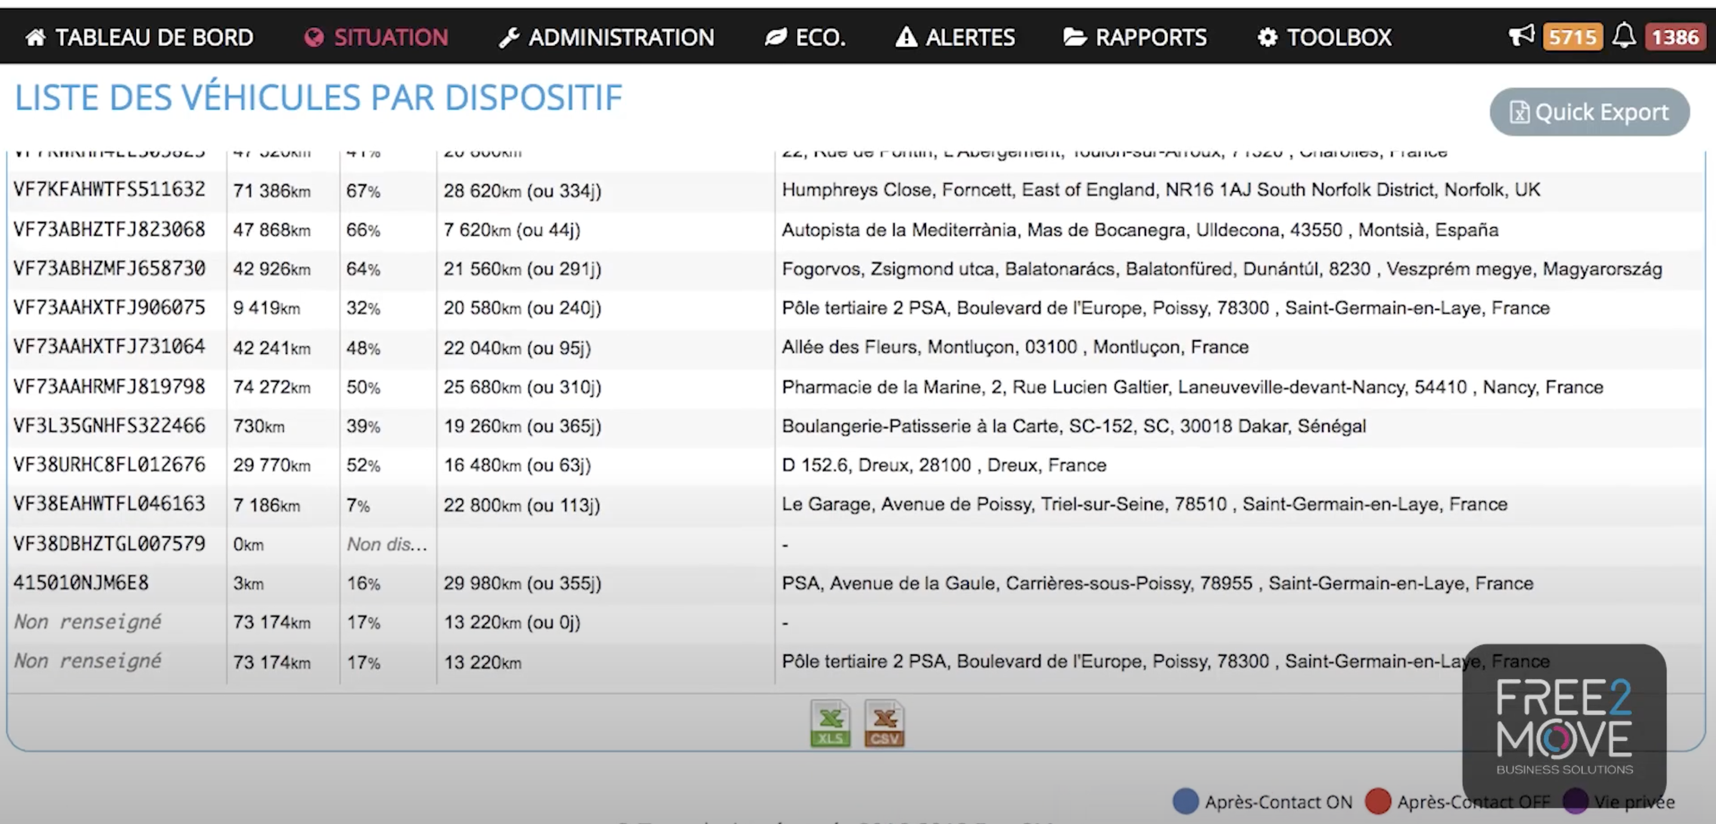
Task: Open the Administration menu
Action: pyautogui.click(x=607, y=37)
